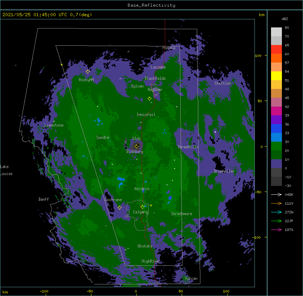Image resolution: width=303 pixels, height=296 pixels.
Task: Click the white 04DK arrow legend icon
Action: (276, 194)
